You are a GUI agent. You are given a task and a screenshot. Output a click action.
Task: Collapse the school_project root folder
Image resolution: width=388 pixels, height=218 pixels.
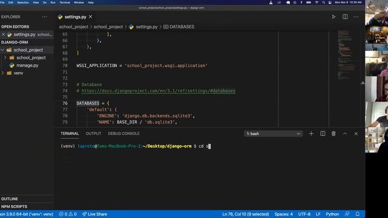click(x=2, y=50)
